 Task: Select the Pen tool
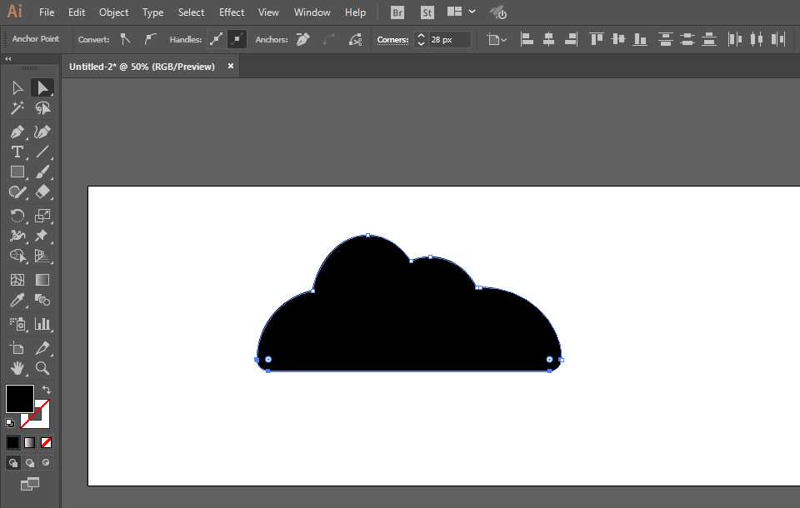pyautogui.click(x=17, y=132)
